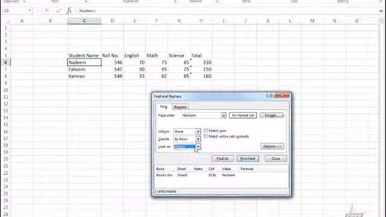Click the Name Box showing C6
386x217 pixels.
click(x=15, y=11)
